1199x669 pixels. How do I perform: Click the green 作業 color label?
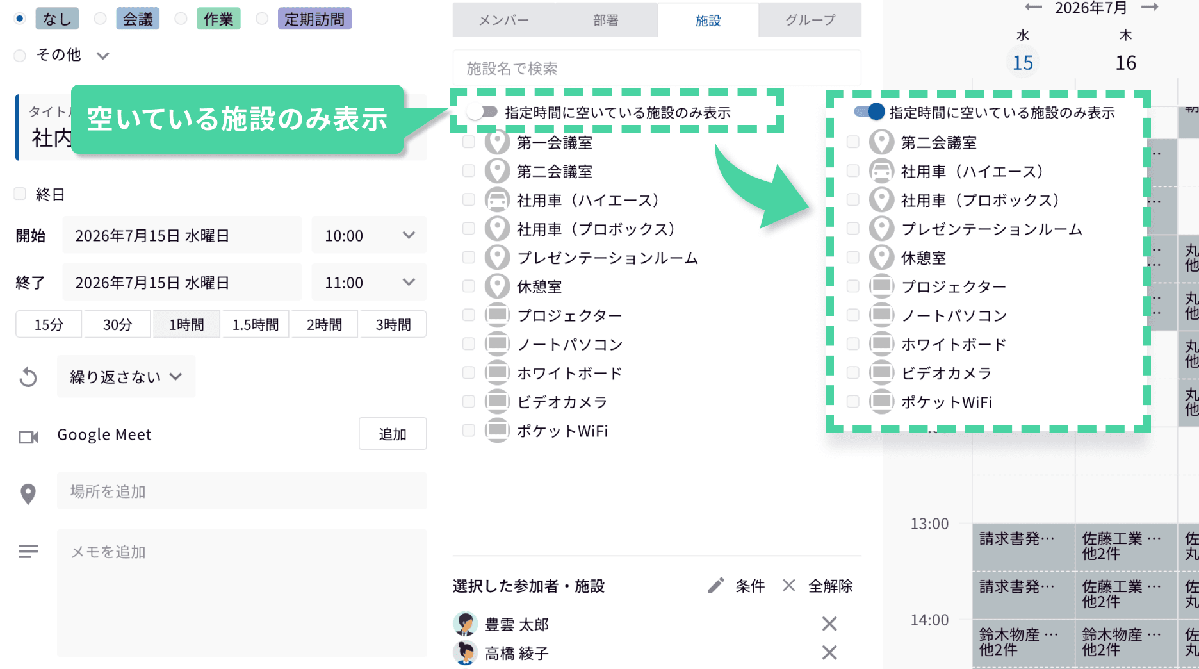(218, 19)
